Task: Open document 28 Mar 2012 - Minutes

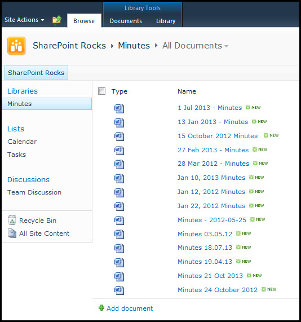Action: (214, 164)
